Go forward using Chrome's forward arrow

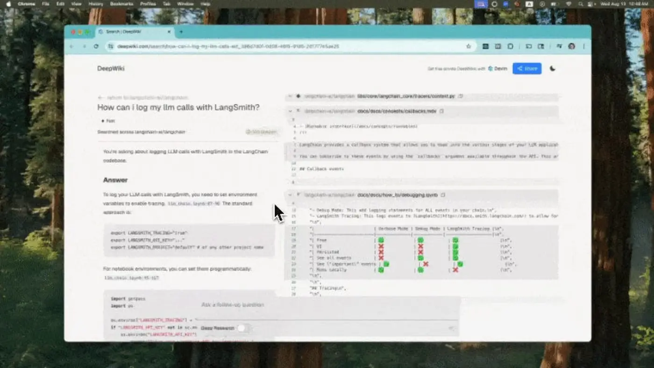84,46
